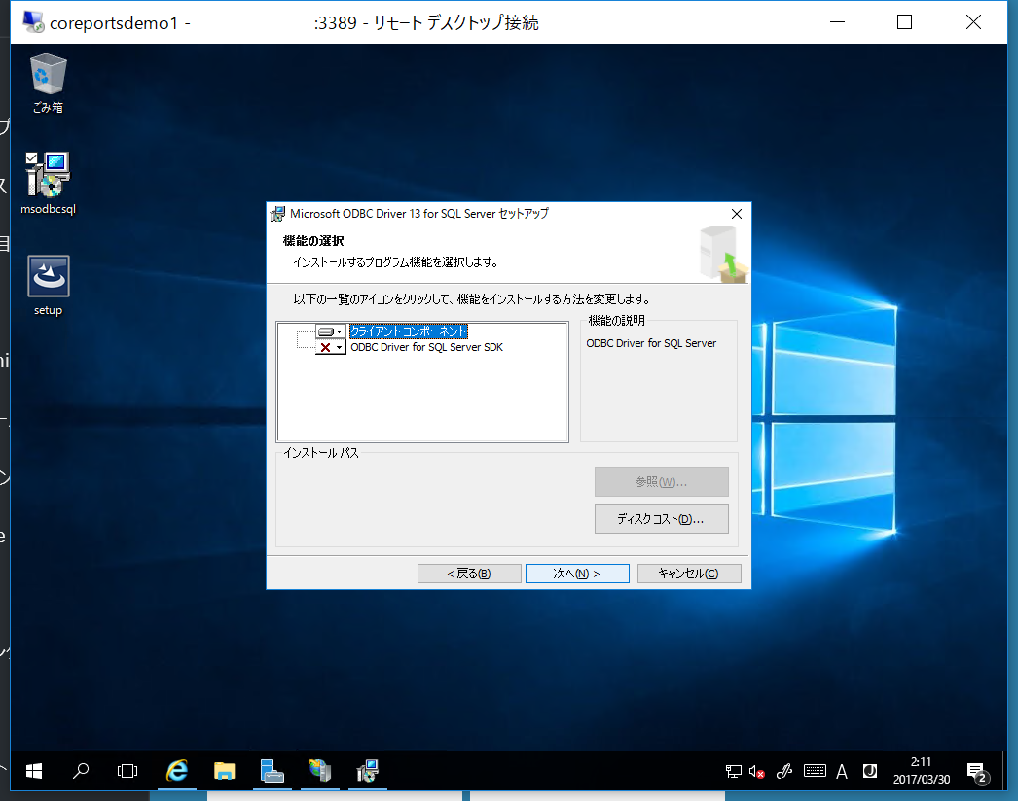Toggle IME input mode 'A' indicator
1018x801 pixels.
click(842, 771)
